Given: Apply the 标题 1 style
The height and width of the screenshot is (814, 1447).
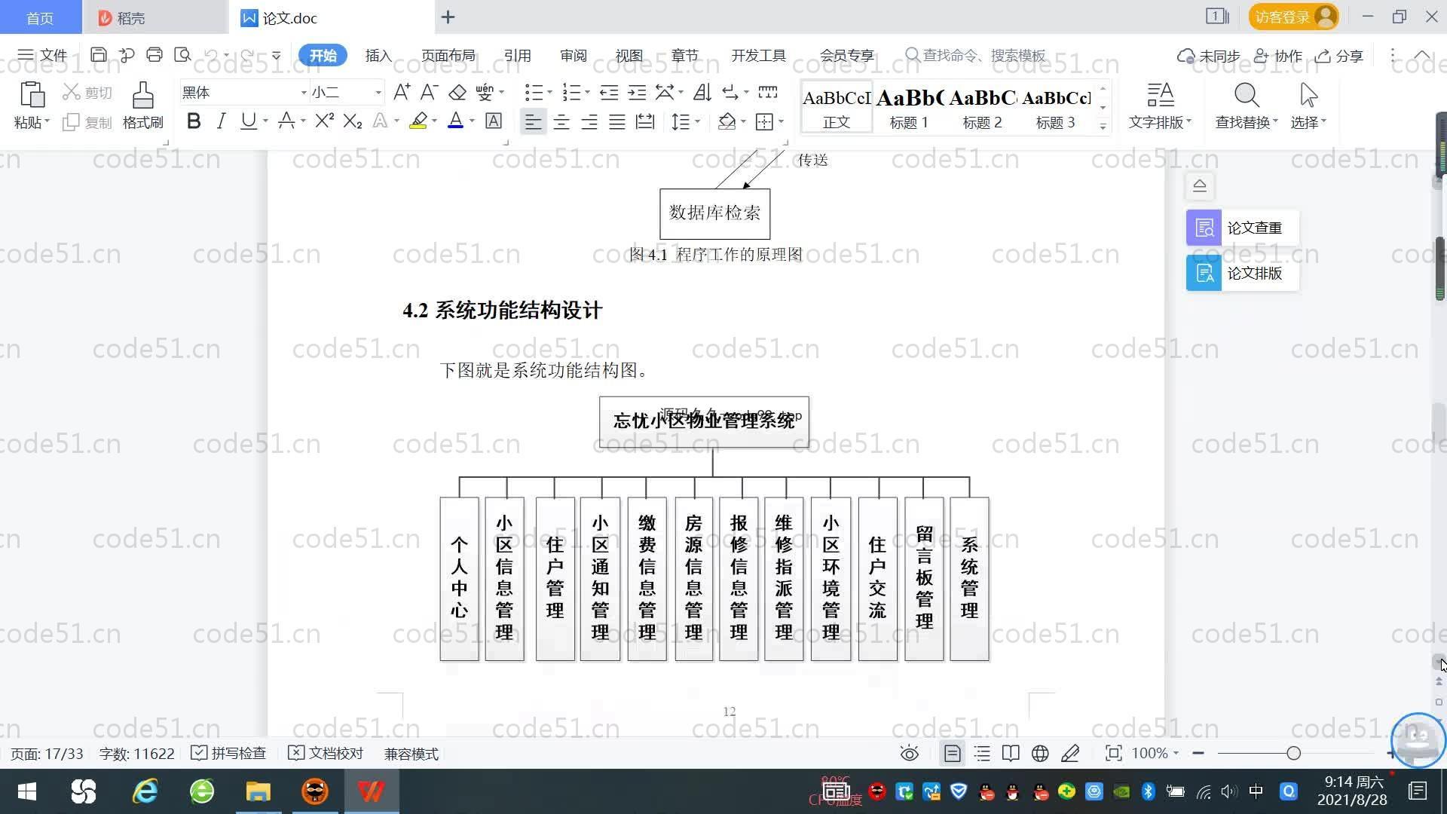Looking at the screenshot, I should [909, 108].
